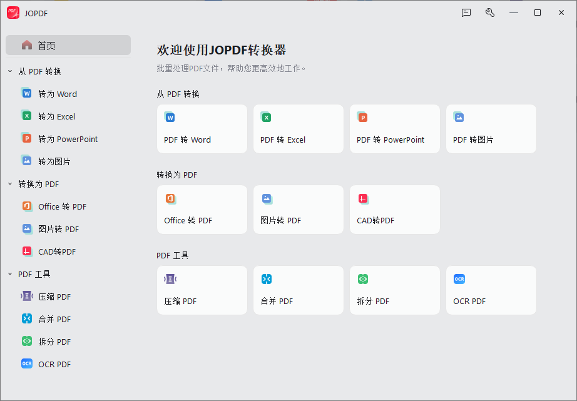The width and height of the screenshot is (577, 401).
Task: Launch CAD转PDF card label
Action: click(x=375, y=220)
